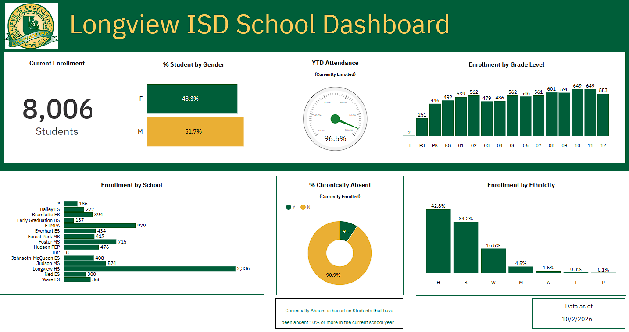Click the Judson MS bar showing 574

click(85, 263)
